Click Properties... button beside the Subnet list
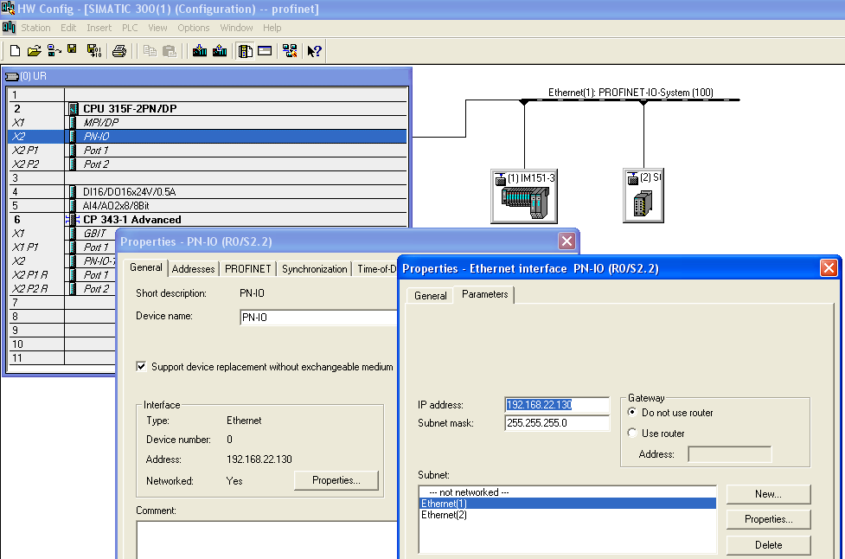The image size is (845, 559). [x=769, y=519]
